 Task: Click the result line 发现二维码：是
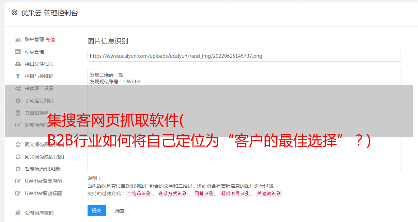click(x=107, y=75)
